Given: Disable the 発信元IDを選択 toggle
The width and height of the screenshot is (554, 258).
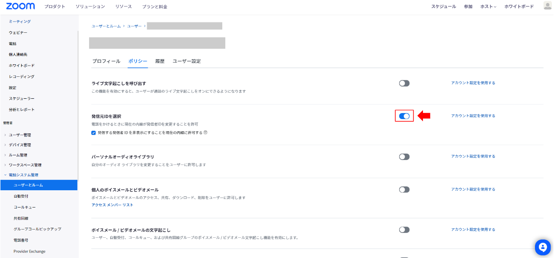Looking at the screenshot, I should pos(404,116).
